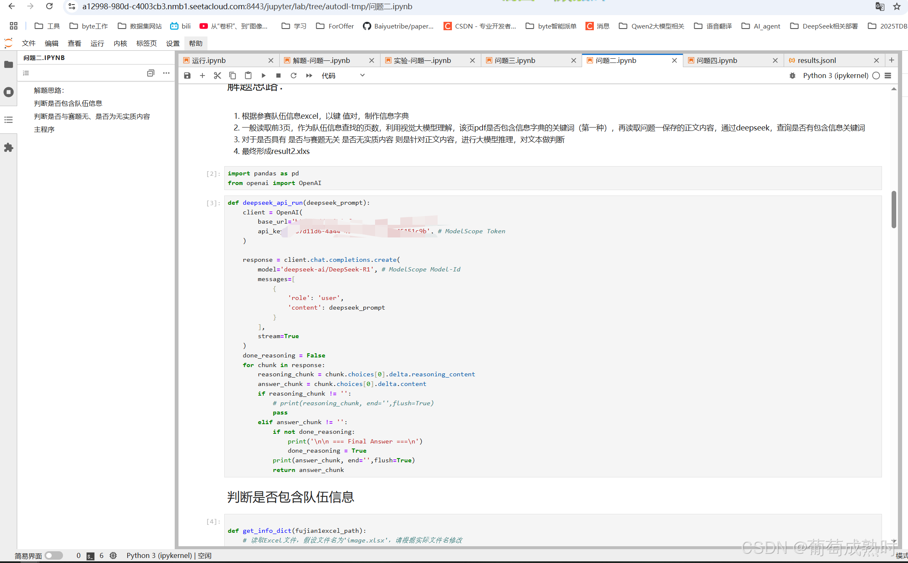Open running terminals and kernels sidebar
The image size is (908, 563).
8,92
